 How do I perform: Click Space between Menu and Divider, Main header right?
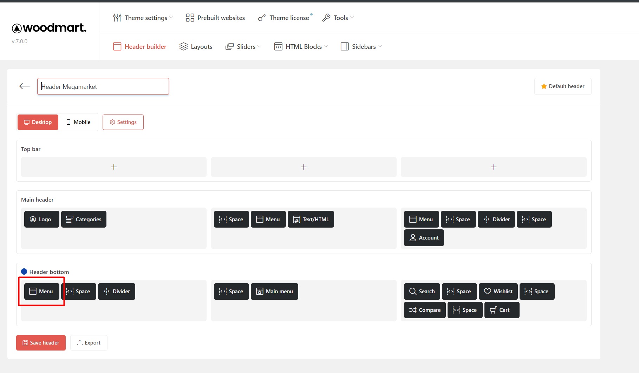point(458,219)
